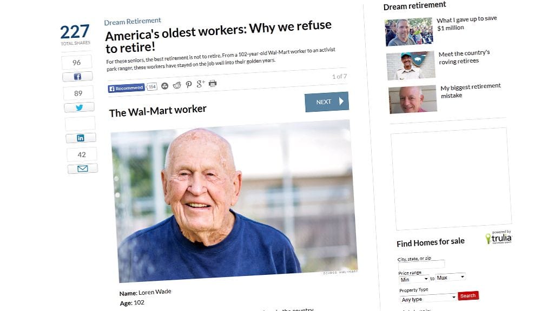The height and width of the screenshot is (311, 554).
Task: Open the Max price range dropdown
Action: [x=450, y=277]
